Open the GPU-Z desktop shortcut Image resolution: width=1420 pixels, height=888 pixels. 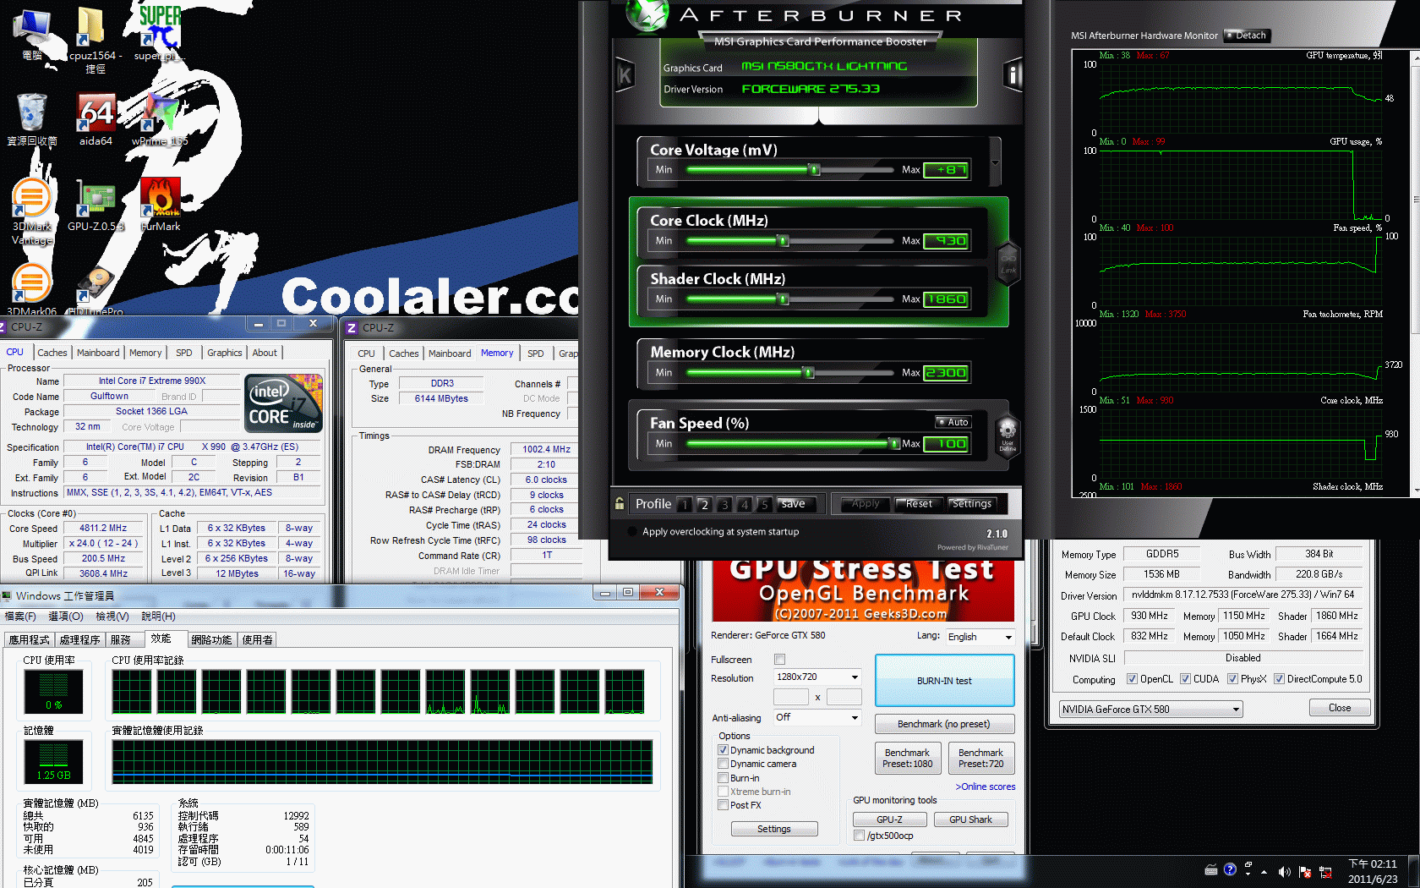coord(96,203)
